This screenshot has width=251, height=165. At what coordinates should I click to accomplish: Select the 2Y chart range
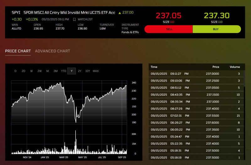coord(80,71)
